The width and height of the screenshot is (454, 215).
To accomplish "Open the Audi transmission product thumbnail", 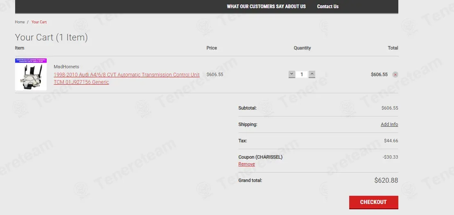I will (31, 74).
